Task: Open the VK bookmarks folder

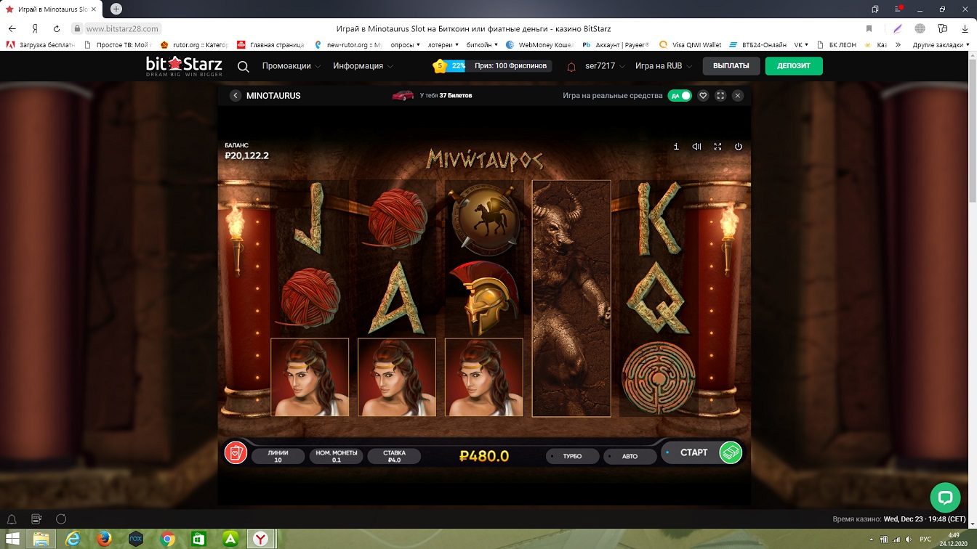Action: pos(801,44)
